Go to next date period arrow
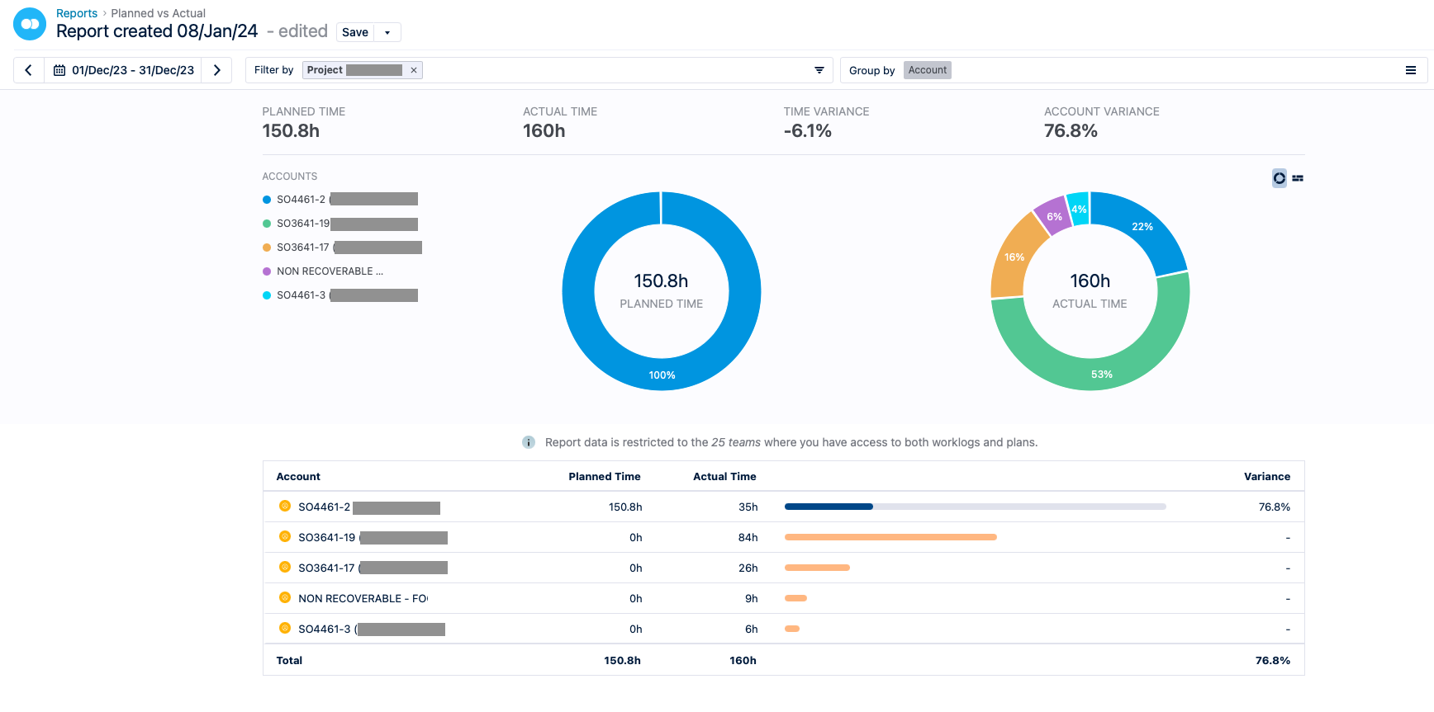 pos(217,70)
